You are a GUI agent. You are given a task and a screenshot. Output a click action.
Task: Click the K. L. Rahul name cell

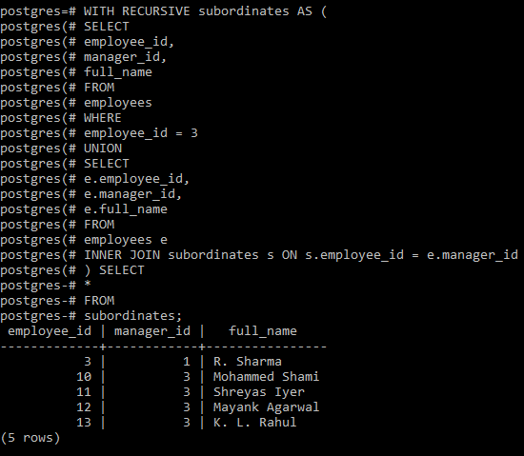[x=255, y=423]
